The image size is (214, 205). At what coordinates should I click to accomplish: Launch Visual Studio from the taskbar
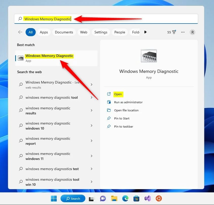pyautogui.click(x=148, y=198)
